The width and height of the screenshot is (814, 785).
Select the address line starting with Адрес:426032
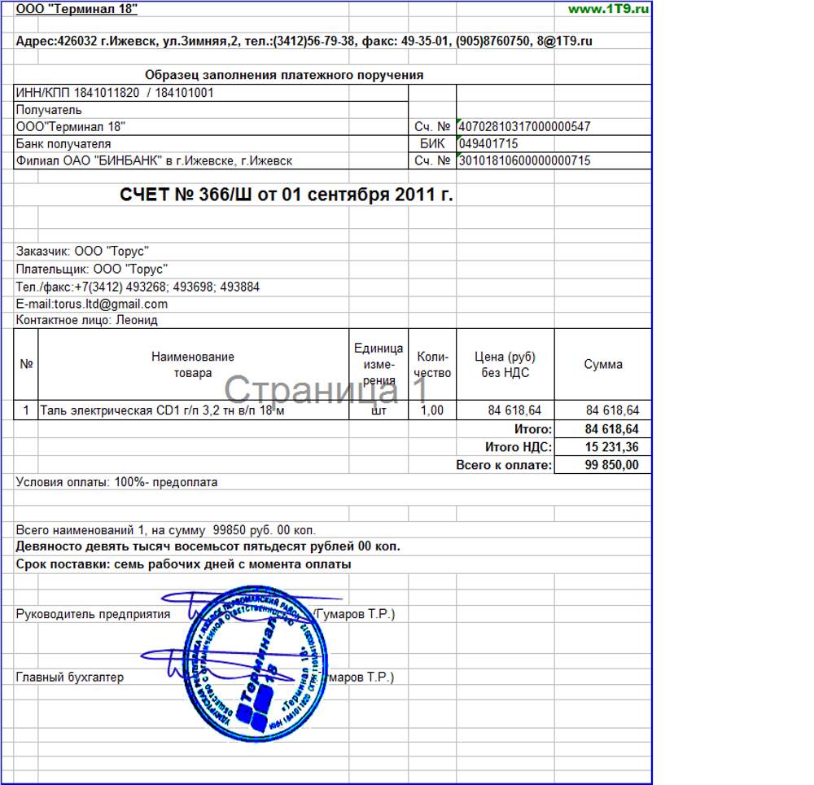304,41
